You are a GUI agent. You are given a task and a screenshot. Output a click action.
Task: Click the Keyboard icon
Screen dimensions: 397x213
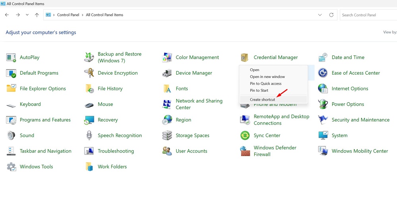click(x=11, y=105)
